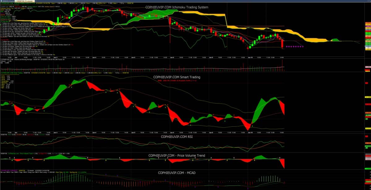
Task: Click the Price Volume Trend pane title
Action: tap(176, 155)
